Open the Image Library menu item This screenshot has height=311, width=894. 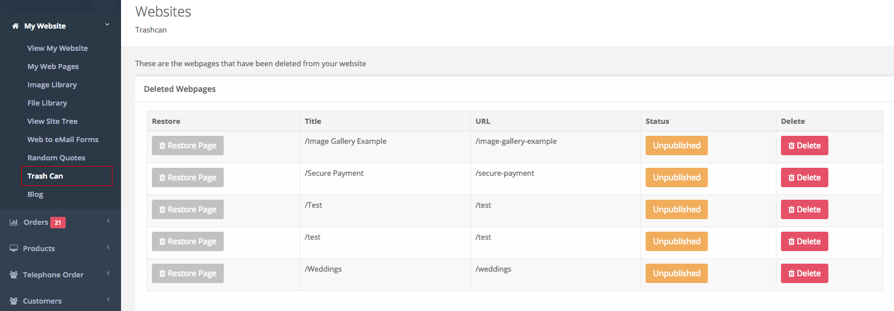coord(52,85)
